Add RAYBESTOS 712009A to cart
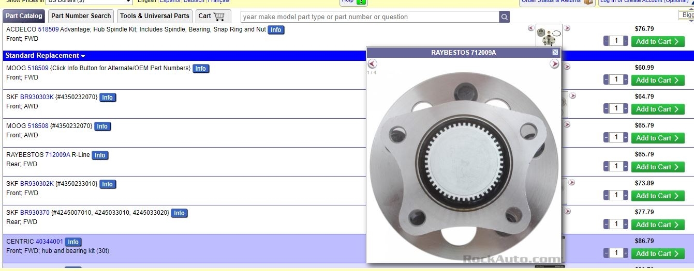Screen dimensions: 694x271 pos(658,167)
